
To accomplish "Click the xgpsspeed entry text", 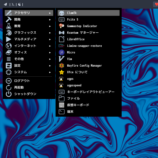I will click(74, 85).
